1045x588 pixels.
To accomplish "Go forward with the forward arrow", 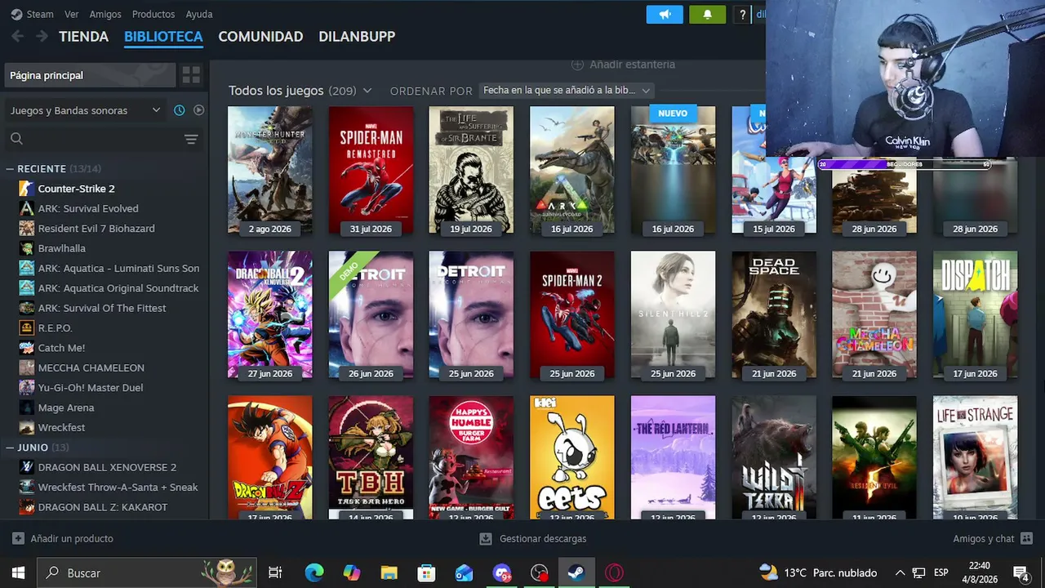I will 42,36.
